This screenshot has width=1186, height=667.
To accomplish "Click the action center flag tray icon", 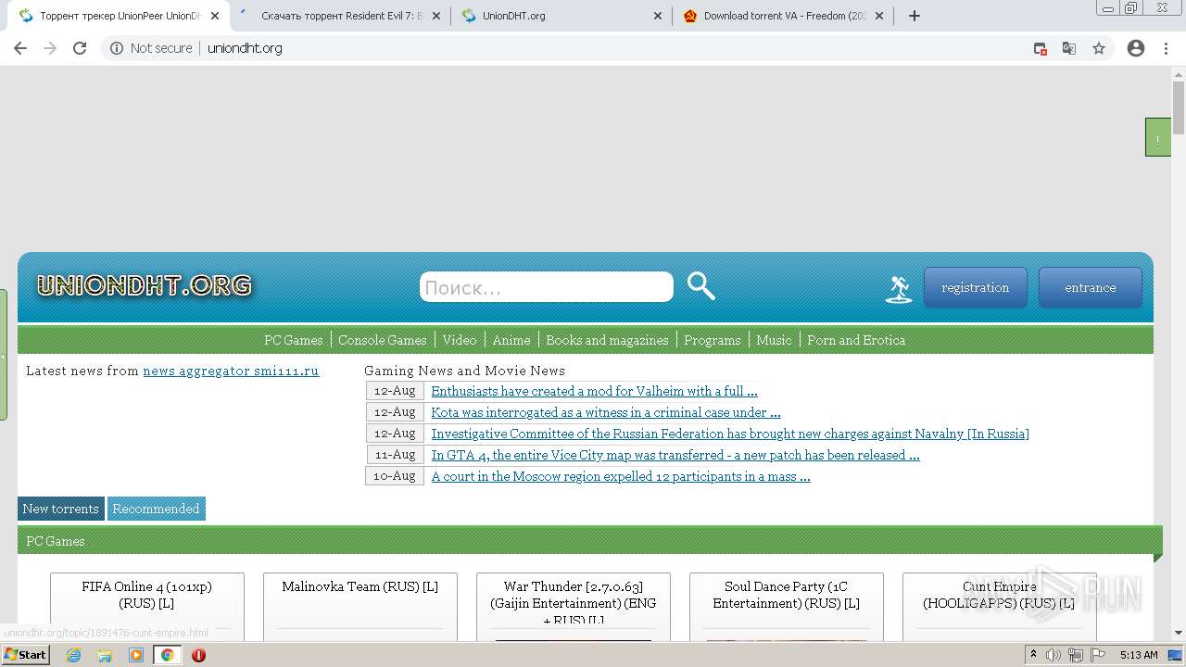I will pyautogui.click(x=1098, y=655).
